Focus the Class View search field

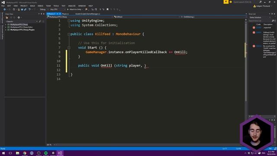[21, 21]
